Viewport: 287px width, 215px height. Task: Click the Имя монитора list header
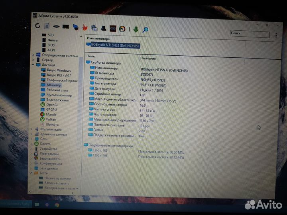tap(98, 39)
